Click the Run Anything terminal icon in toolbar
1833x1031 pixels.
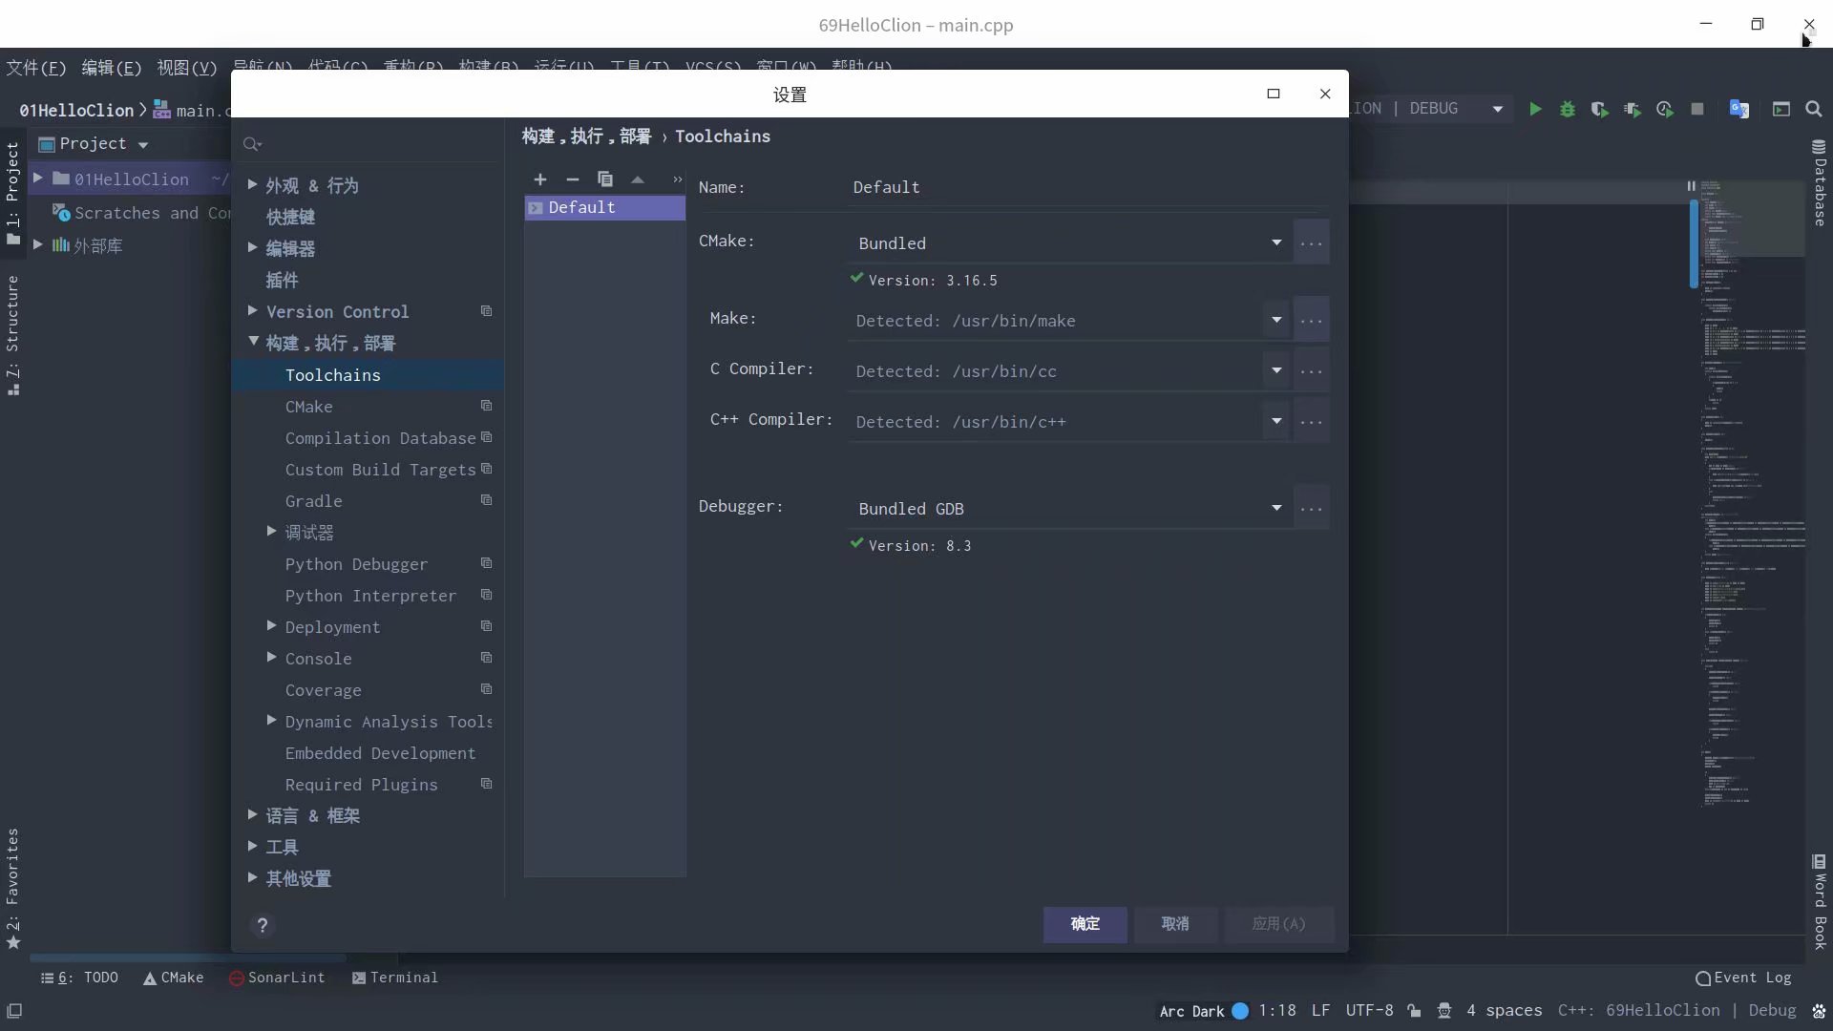(x=1781, y=110)
